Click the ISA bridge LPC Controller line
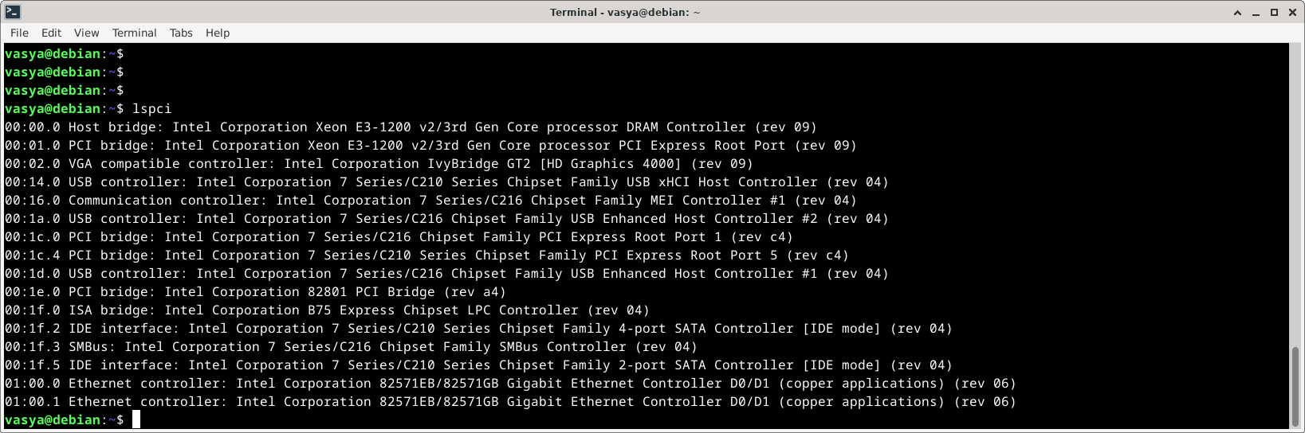The image size is (1305, 433). pyautogui.click(x=327, y=310)
